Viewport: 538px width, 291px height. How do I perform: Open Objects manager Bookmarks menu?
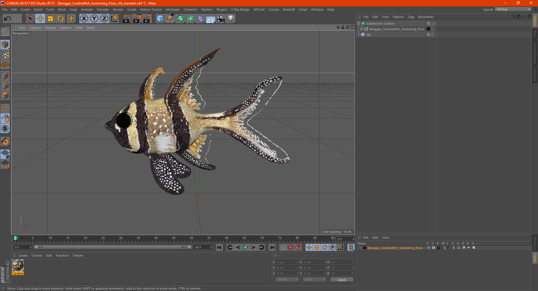point(426,17)
